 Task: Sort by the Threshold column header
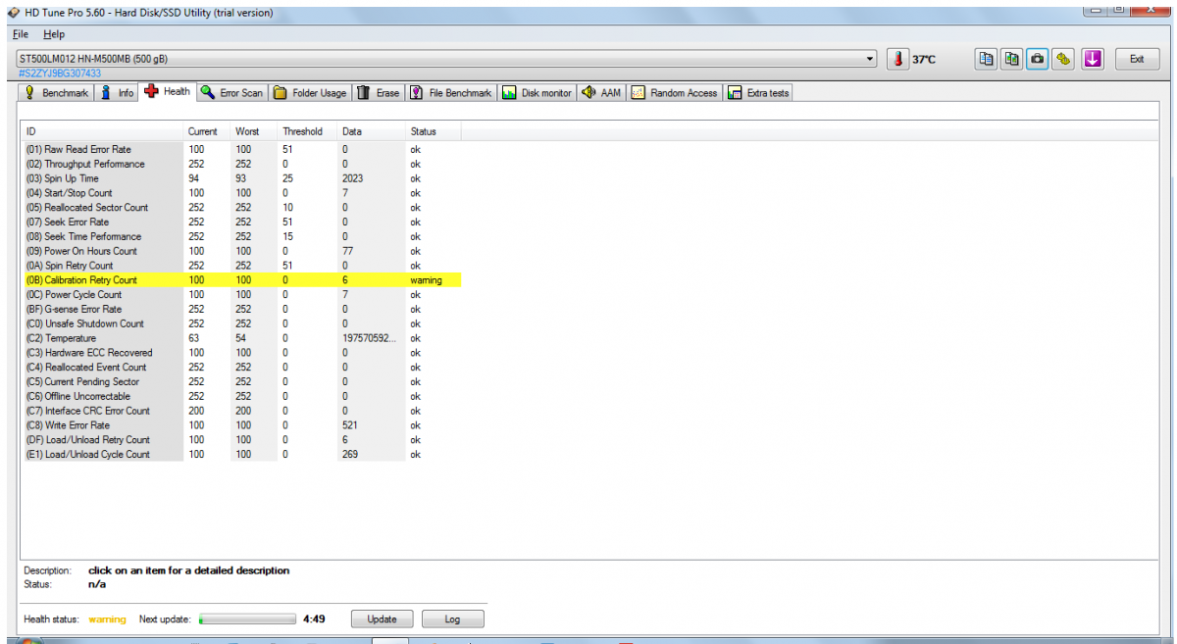(303, 131)
